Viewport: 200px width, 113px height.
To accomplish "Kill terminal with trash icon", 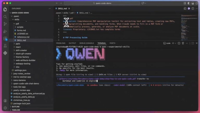I will coord(183,43).
